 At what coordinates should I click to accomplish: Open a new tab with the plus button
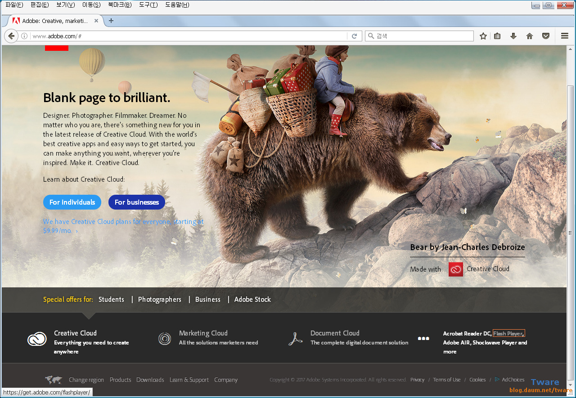pos(111,21)
